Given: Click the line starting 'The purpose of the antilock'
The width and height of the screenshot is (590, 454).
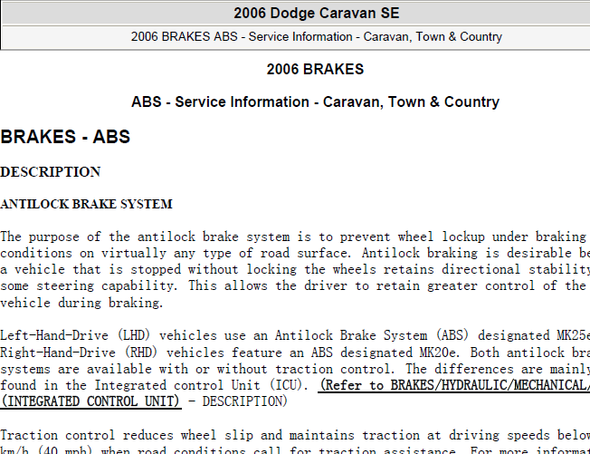Looking at the screenshot, I should click(x=295, y=237).
